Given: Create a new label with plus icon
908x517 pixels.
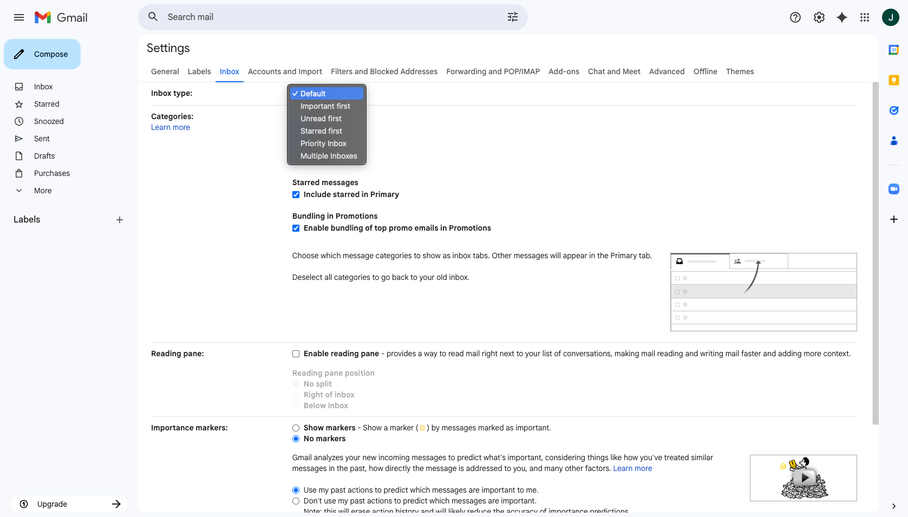Looking at the screenshot, I should (x=120, y=220).
